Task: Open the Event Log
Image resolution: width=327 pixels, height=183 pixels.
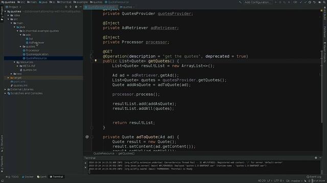Action: tap(314, 177)
